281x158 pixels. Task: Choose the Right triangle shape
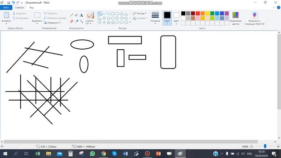(x=100, y=18)
